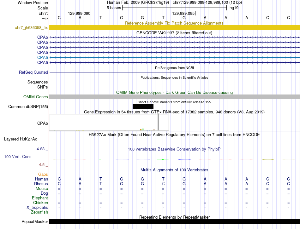Click the X_tropicalis alignment row label
This screenshot has width=300, height=229.
click(37, 208)
